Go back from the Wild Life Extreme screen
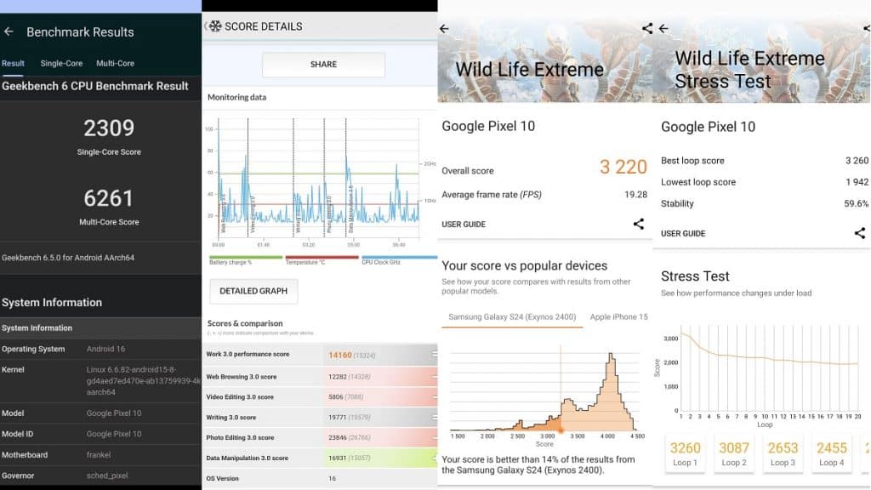The image size is (871, 490). point(444,28)
